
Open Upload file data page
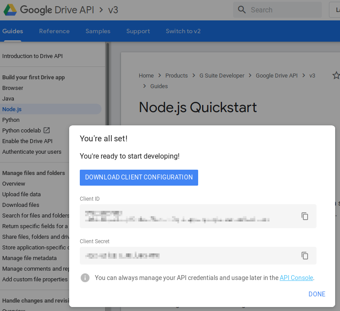click(21, 194)
